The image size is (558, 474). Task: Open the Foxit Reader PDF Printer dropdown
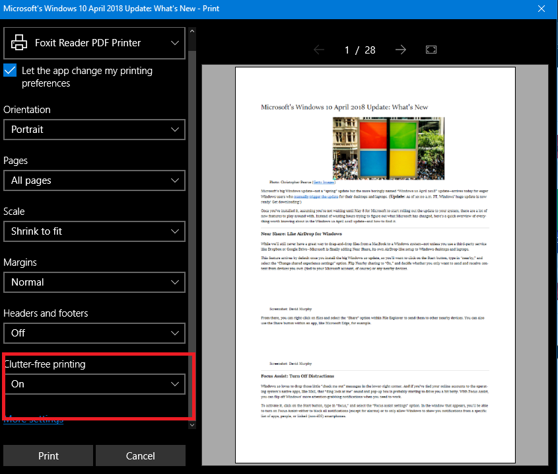click(x=94, y=43)
